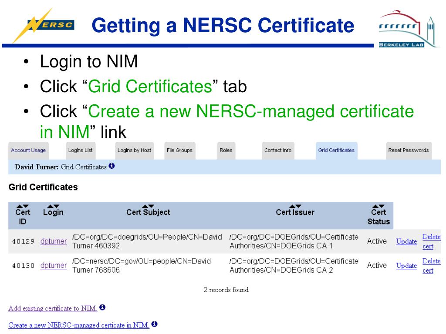This screenshot has height=334, width=446.
Task: Click issuer DOEGrids CA 2
Action: 294,266
